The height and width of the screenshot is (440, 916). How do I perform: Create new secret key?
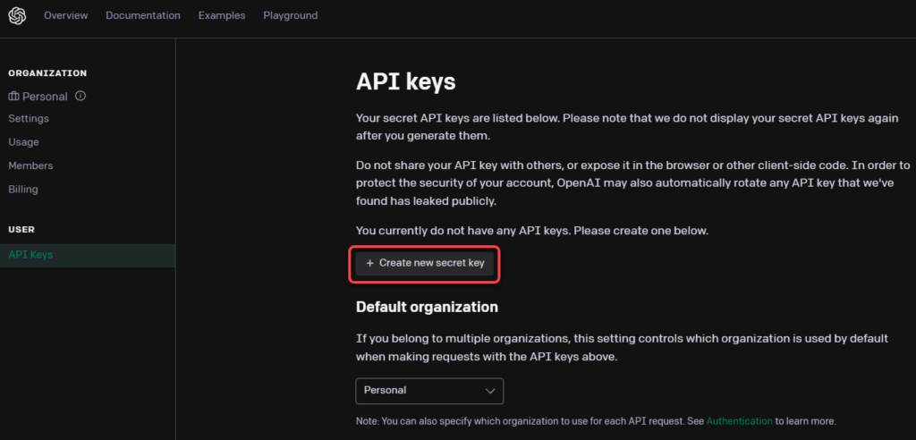pos(425,264)
